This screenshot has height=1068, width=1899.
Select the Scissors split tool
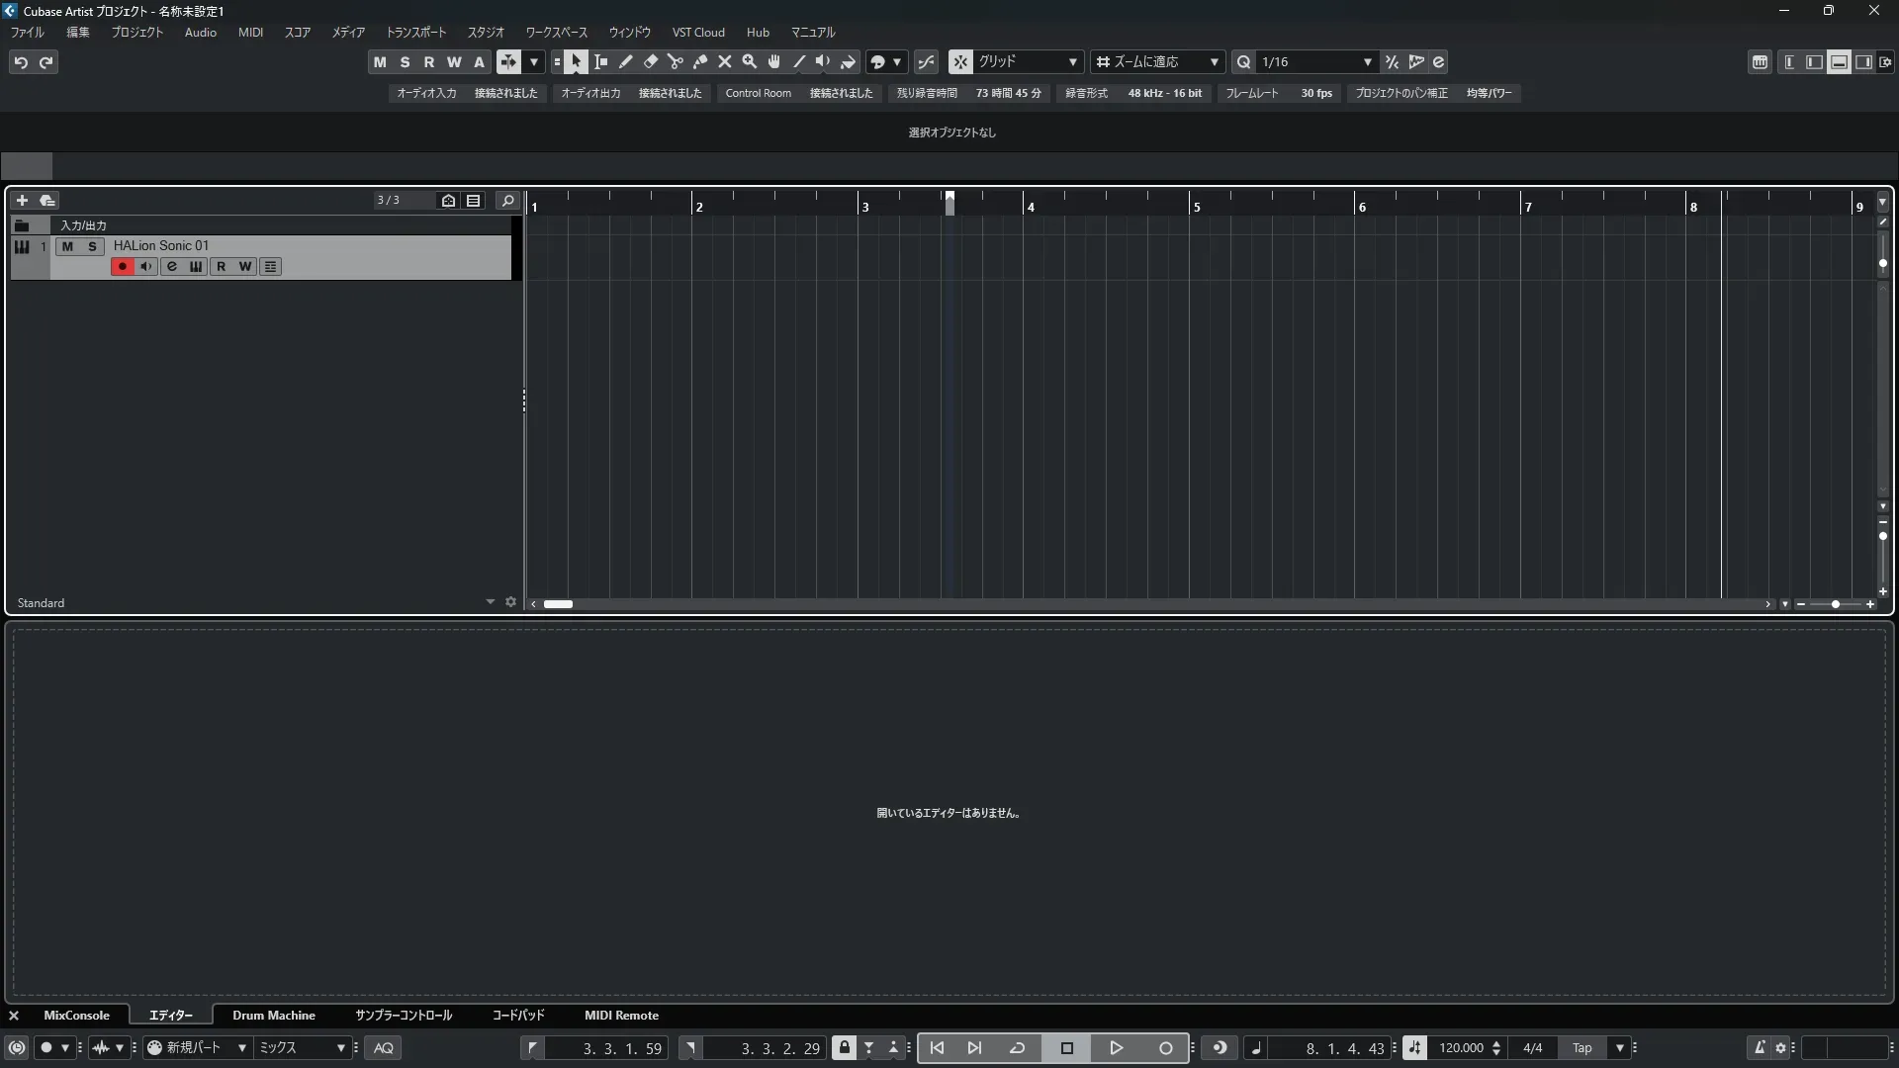coord(676,62)
